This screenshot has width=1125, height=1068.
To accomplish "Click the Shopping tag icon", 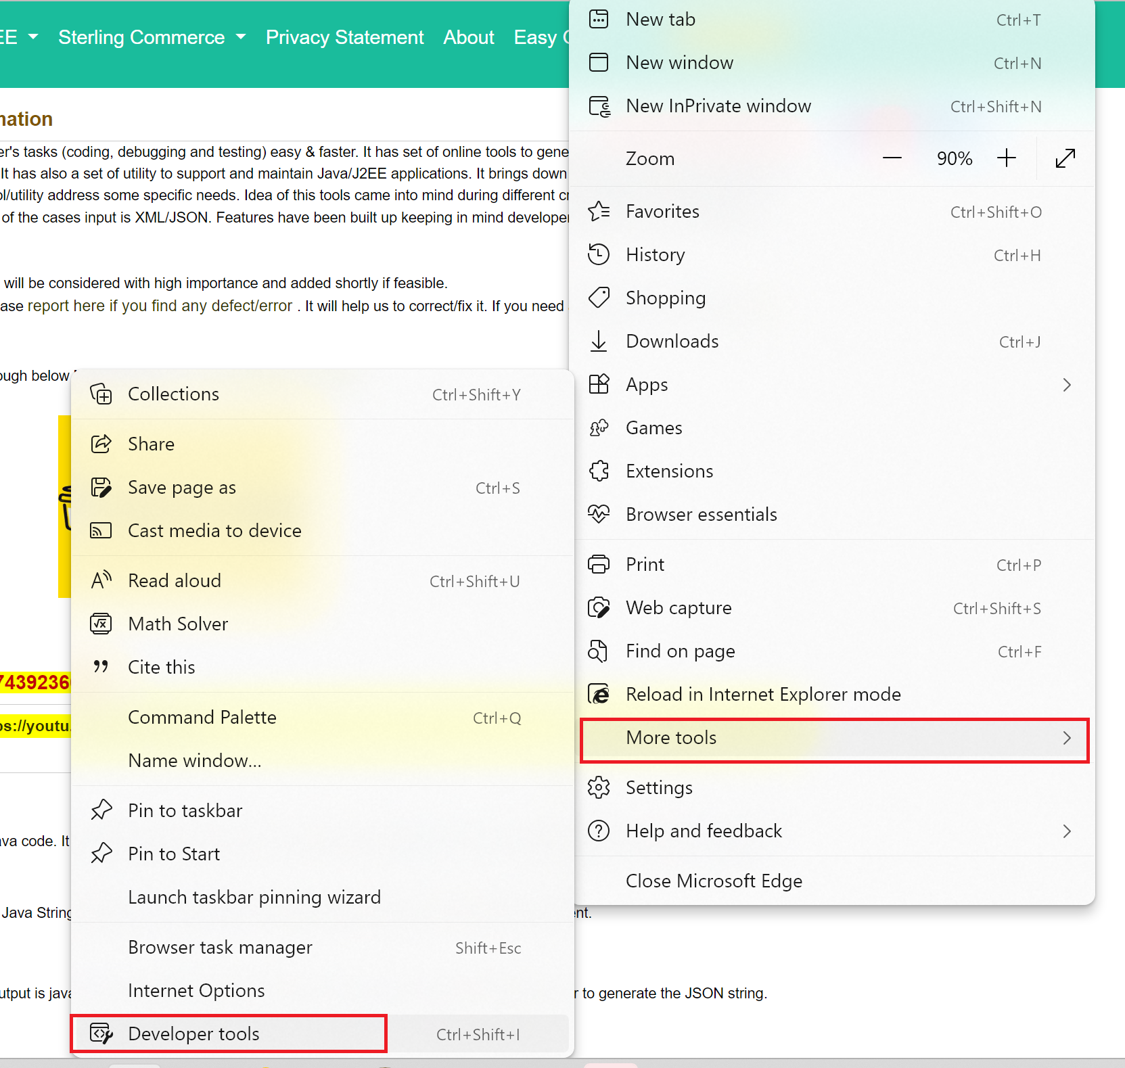I will (599, 298).
